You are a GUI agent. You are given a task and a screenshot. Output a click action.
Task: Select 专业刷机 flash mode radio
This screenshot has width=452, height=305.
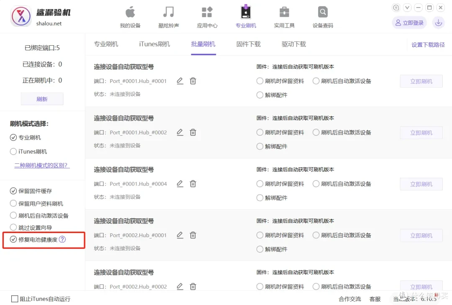(x=13, y=137)
